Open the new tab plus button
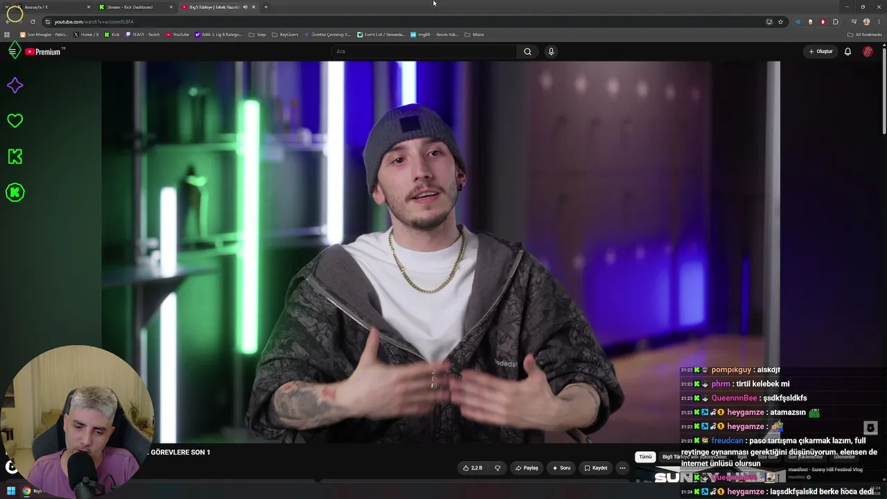 click(266, 7)
